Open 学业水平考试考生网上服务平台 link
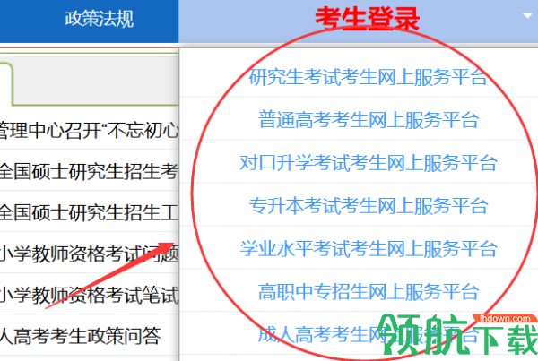 (369, 248)
